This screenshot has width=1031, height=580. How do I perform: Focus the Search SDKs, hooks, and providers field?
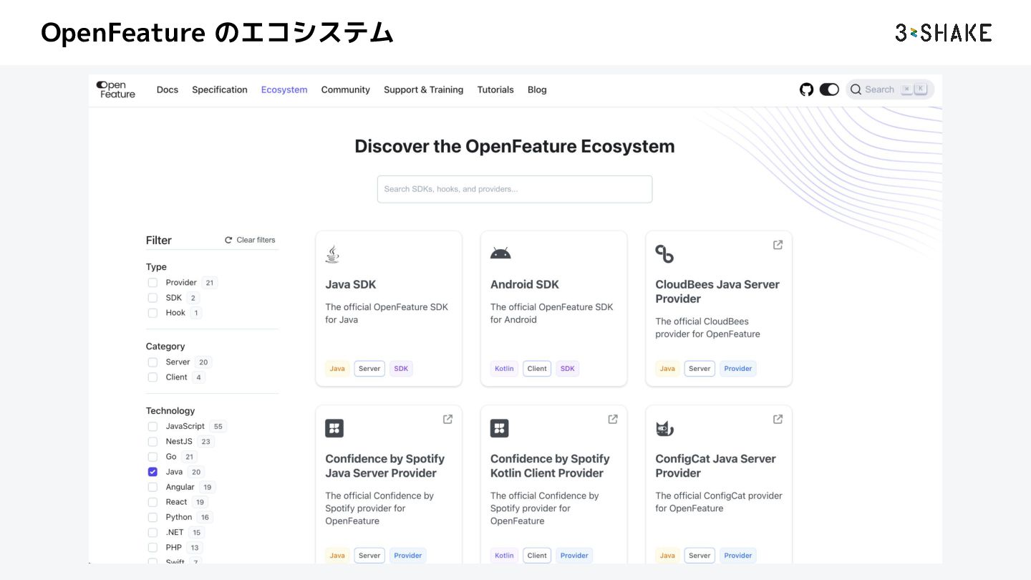pos(515,189)
